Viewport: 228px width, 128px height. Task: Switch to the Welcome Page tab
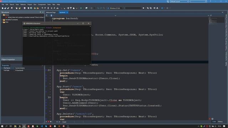point(51,12)
